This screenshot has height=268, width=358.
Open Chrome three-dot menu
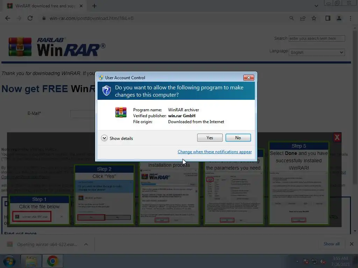pyautogui.click(x=350, y=18)
